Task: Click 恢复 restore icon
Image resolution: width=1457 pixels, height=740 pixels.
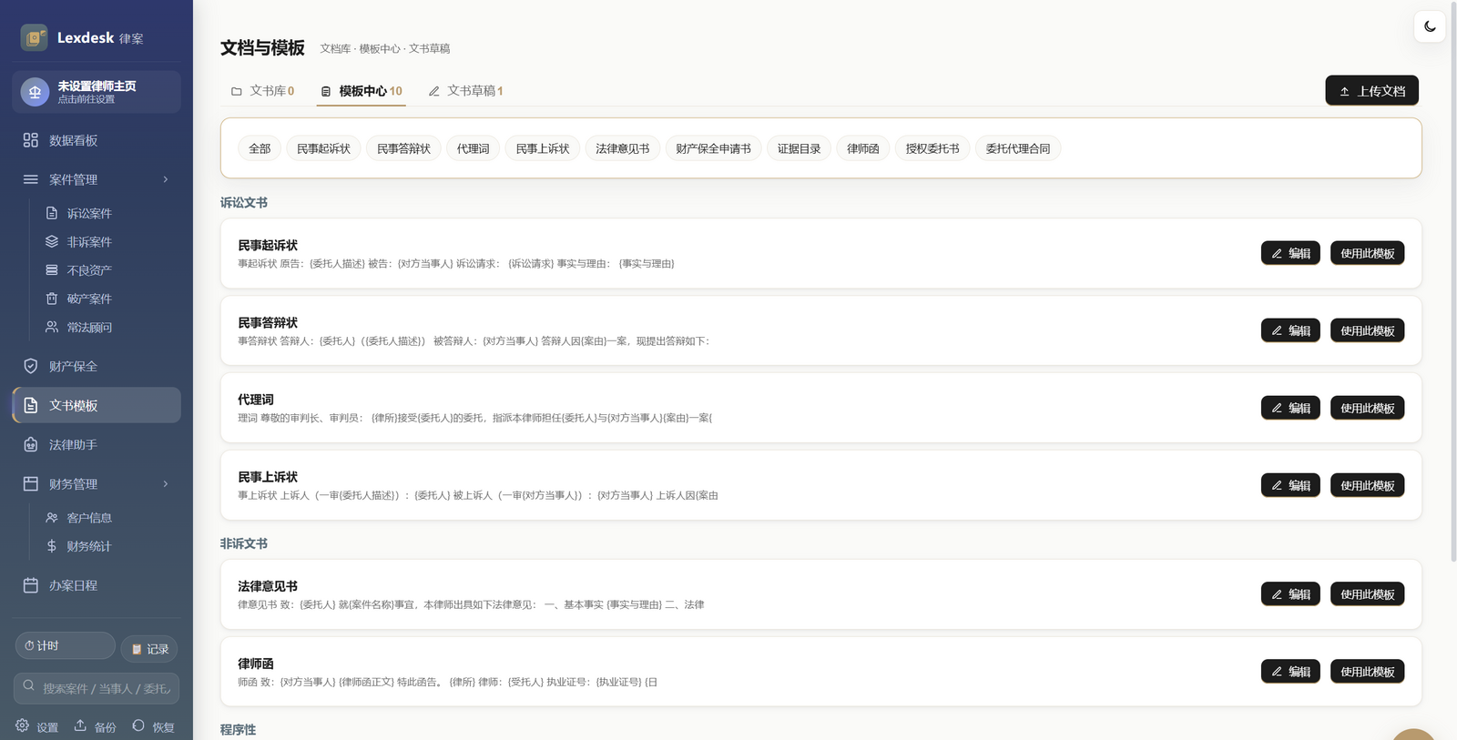Action: coord(138,725)
